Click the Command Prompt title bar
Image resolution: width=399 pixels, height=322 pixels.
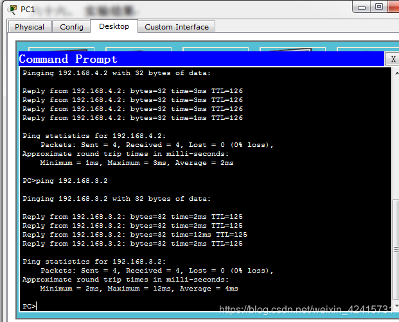201,59
